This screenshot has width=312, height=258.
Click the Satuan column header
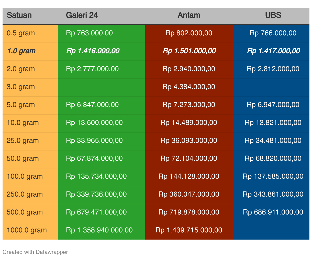(x=19, y=15)
